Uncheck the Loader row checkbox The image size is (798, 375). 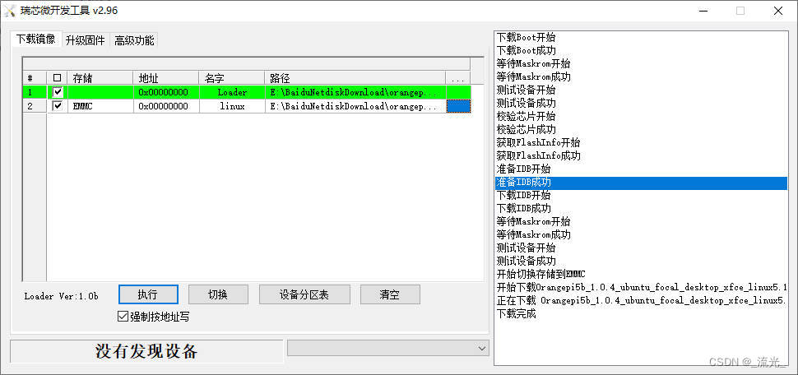[58, 92]
